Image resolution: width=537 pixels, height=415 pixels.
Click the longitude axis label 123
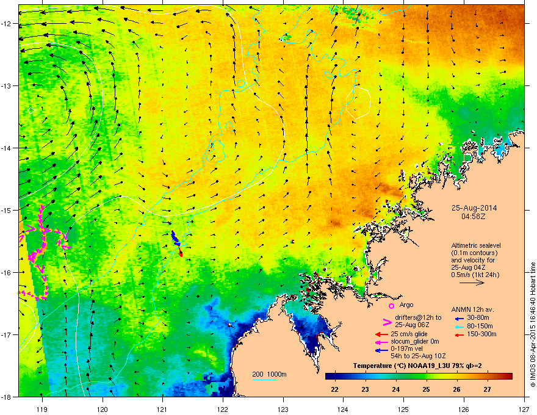pyautogui.click(x=283, y=409)
